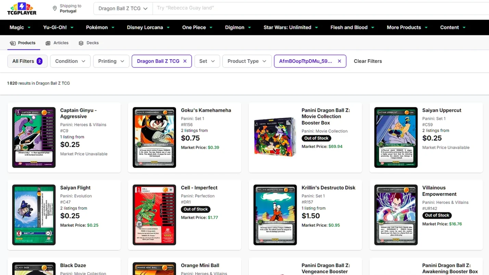Switch to the Decks tab

click(x=88, y=43)
